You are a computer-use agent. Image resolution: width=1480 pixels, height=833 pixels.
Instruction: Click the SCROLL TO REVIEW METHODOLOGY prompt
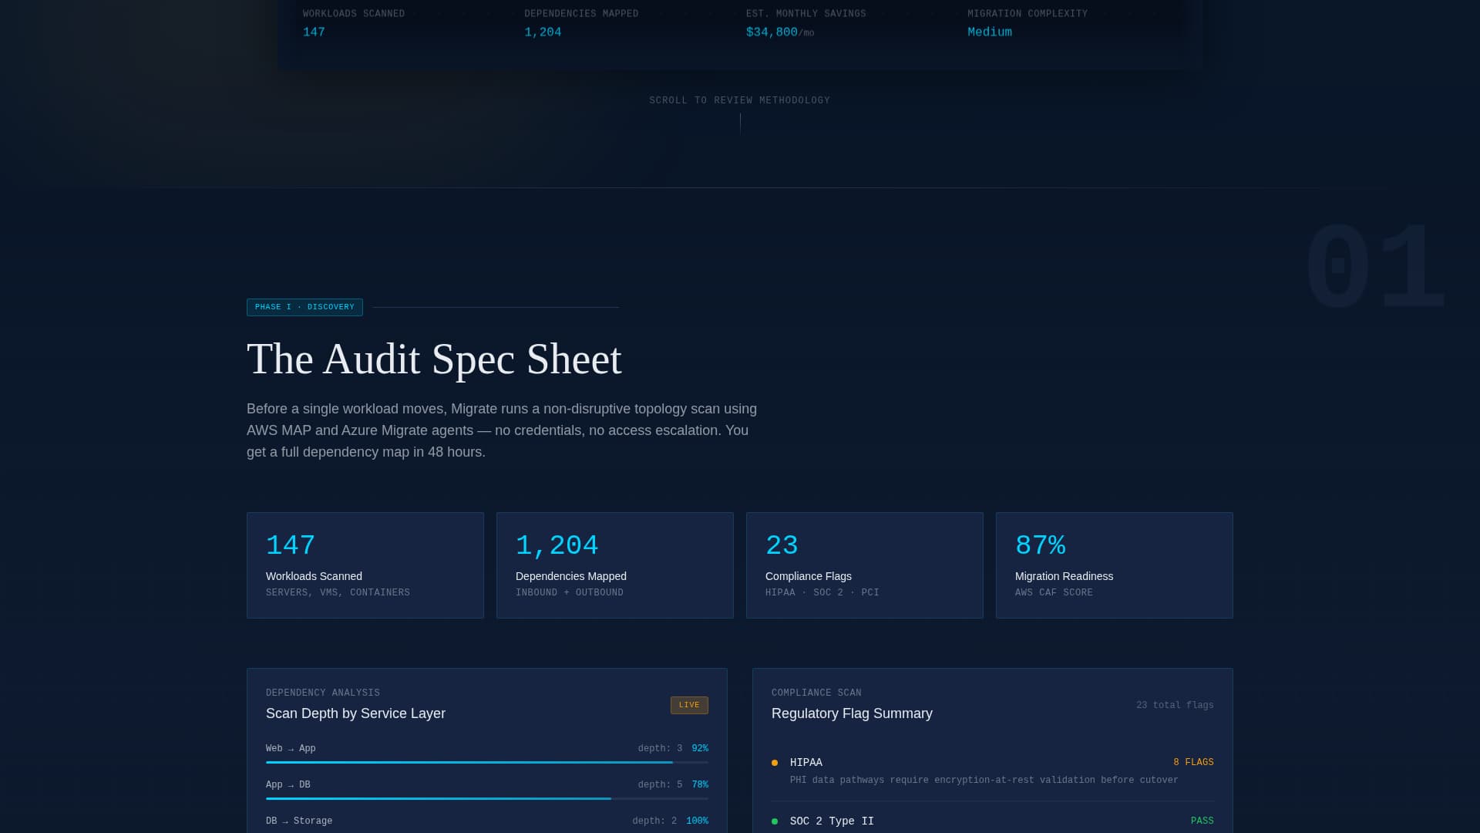tap(739, 99)
